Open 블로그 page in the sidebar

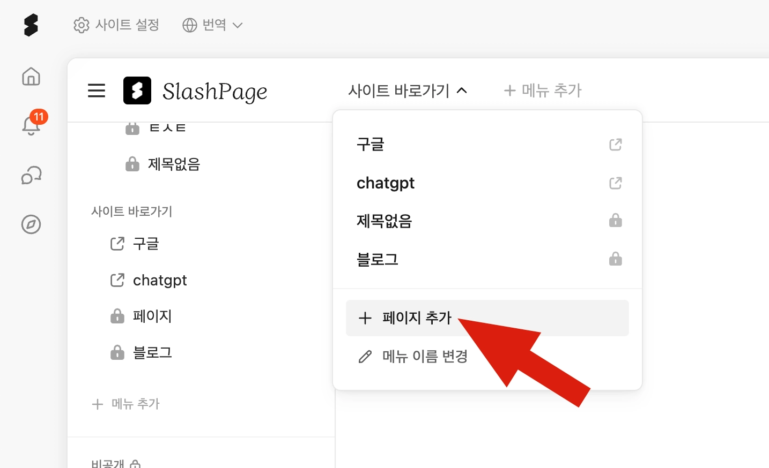152,353
